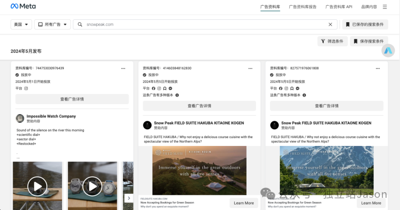Open 广告资料库报告 tab
Image resolution: width=400 pixels, height=210 pixels.
point(303,7)
